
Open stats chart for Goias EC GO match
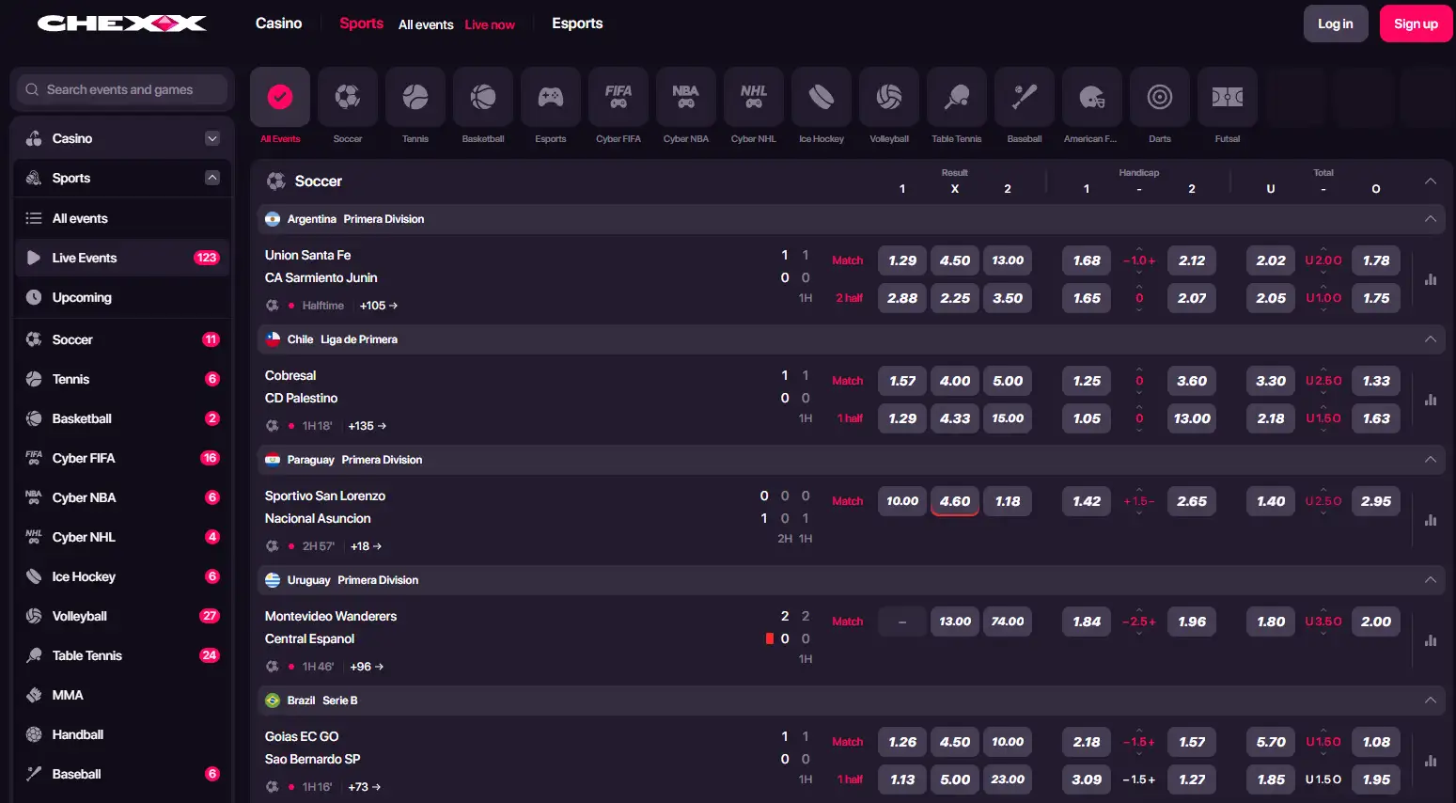tap(1431, 761)
